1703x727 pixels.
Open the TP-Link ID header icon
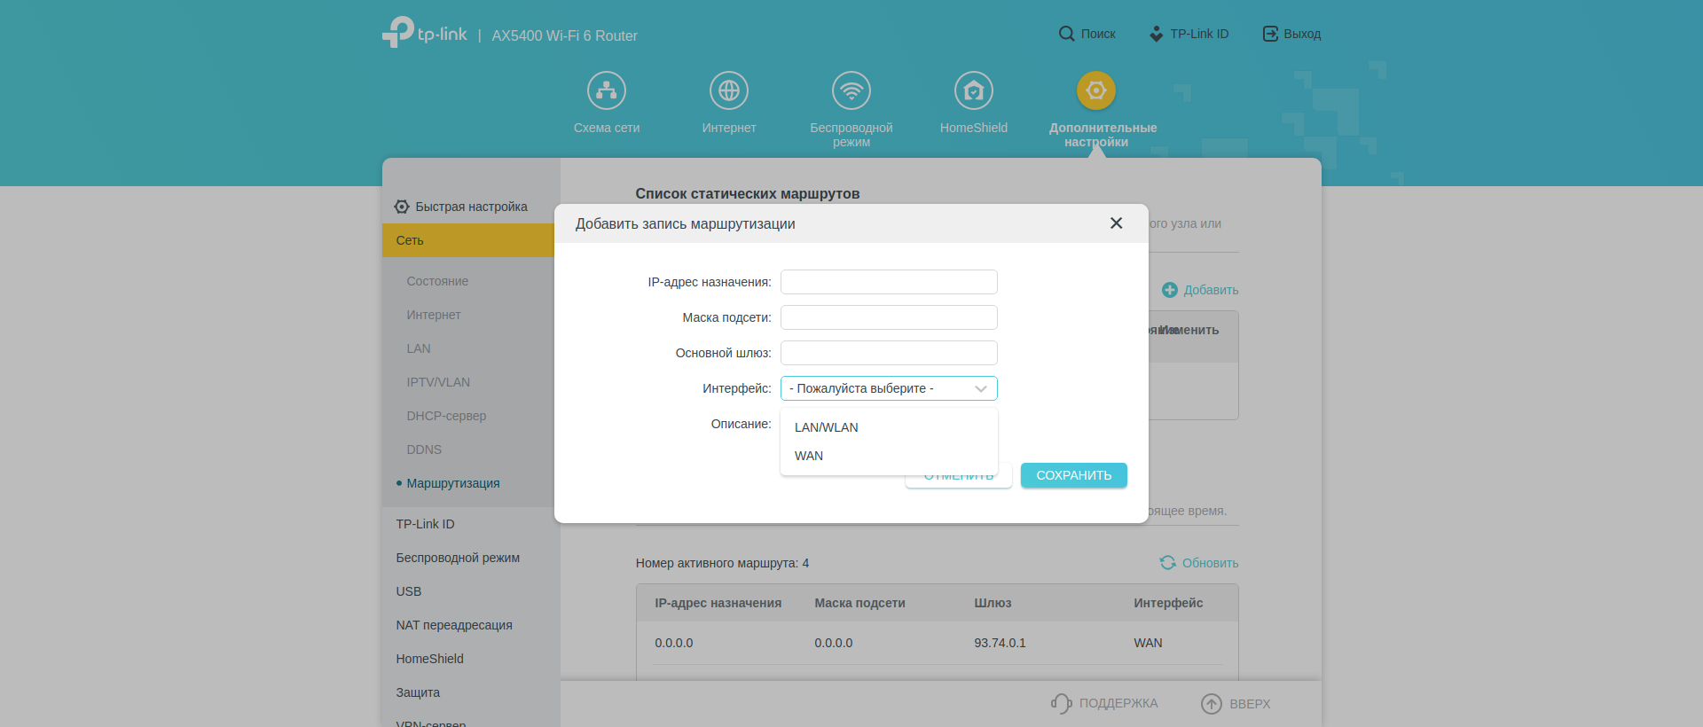pyautogui.click(x=1156, y=34)
